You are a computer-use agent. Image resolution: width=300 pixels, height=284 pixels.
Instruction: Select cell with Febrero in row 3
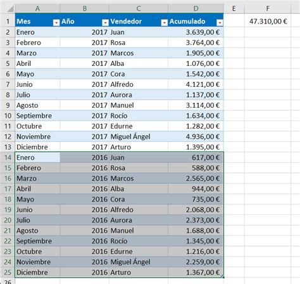pyautogui.click(x=37, y=42)
